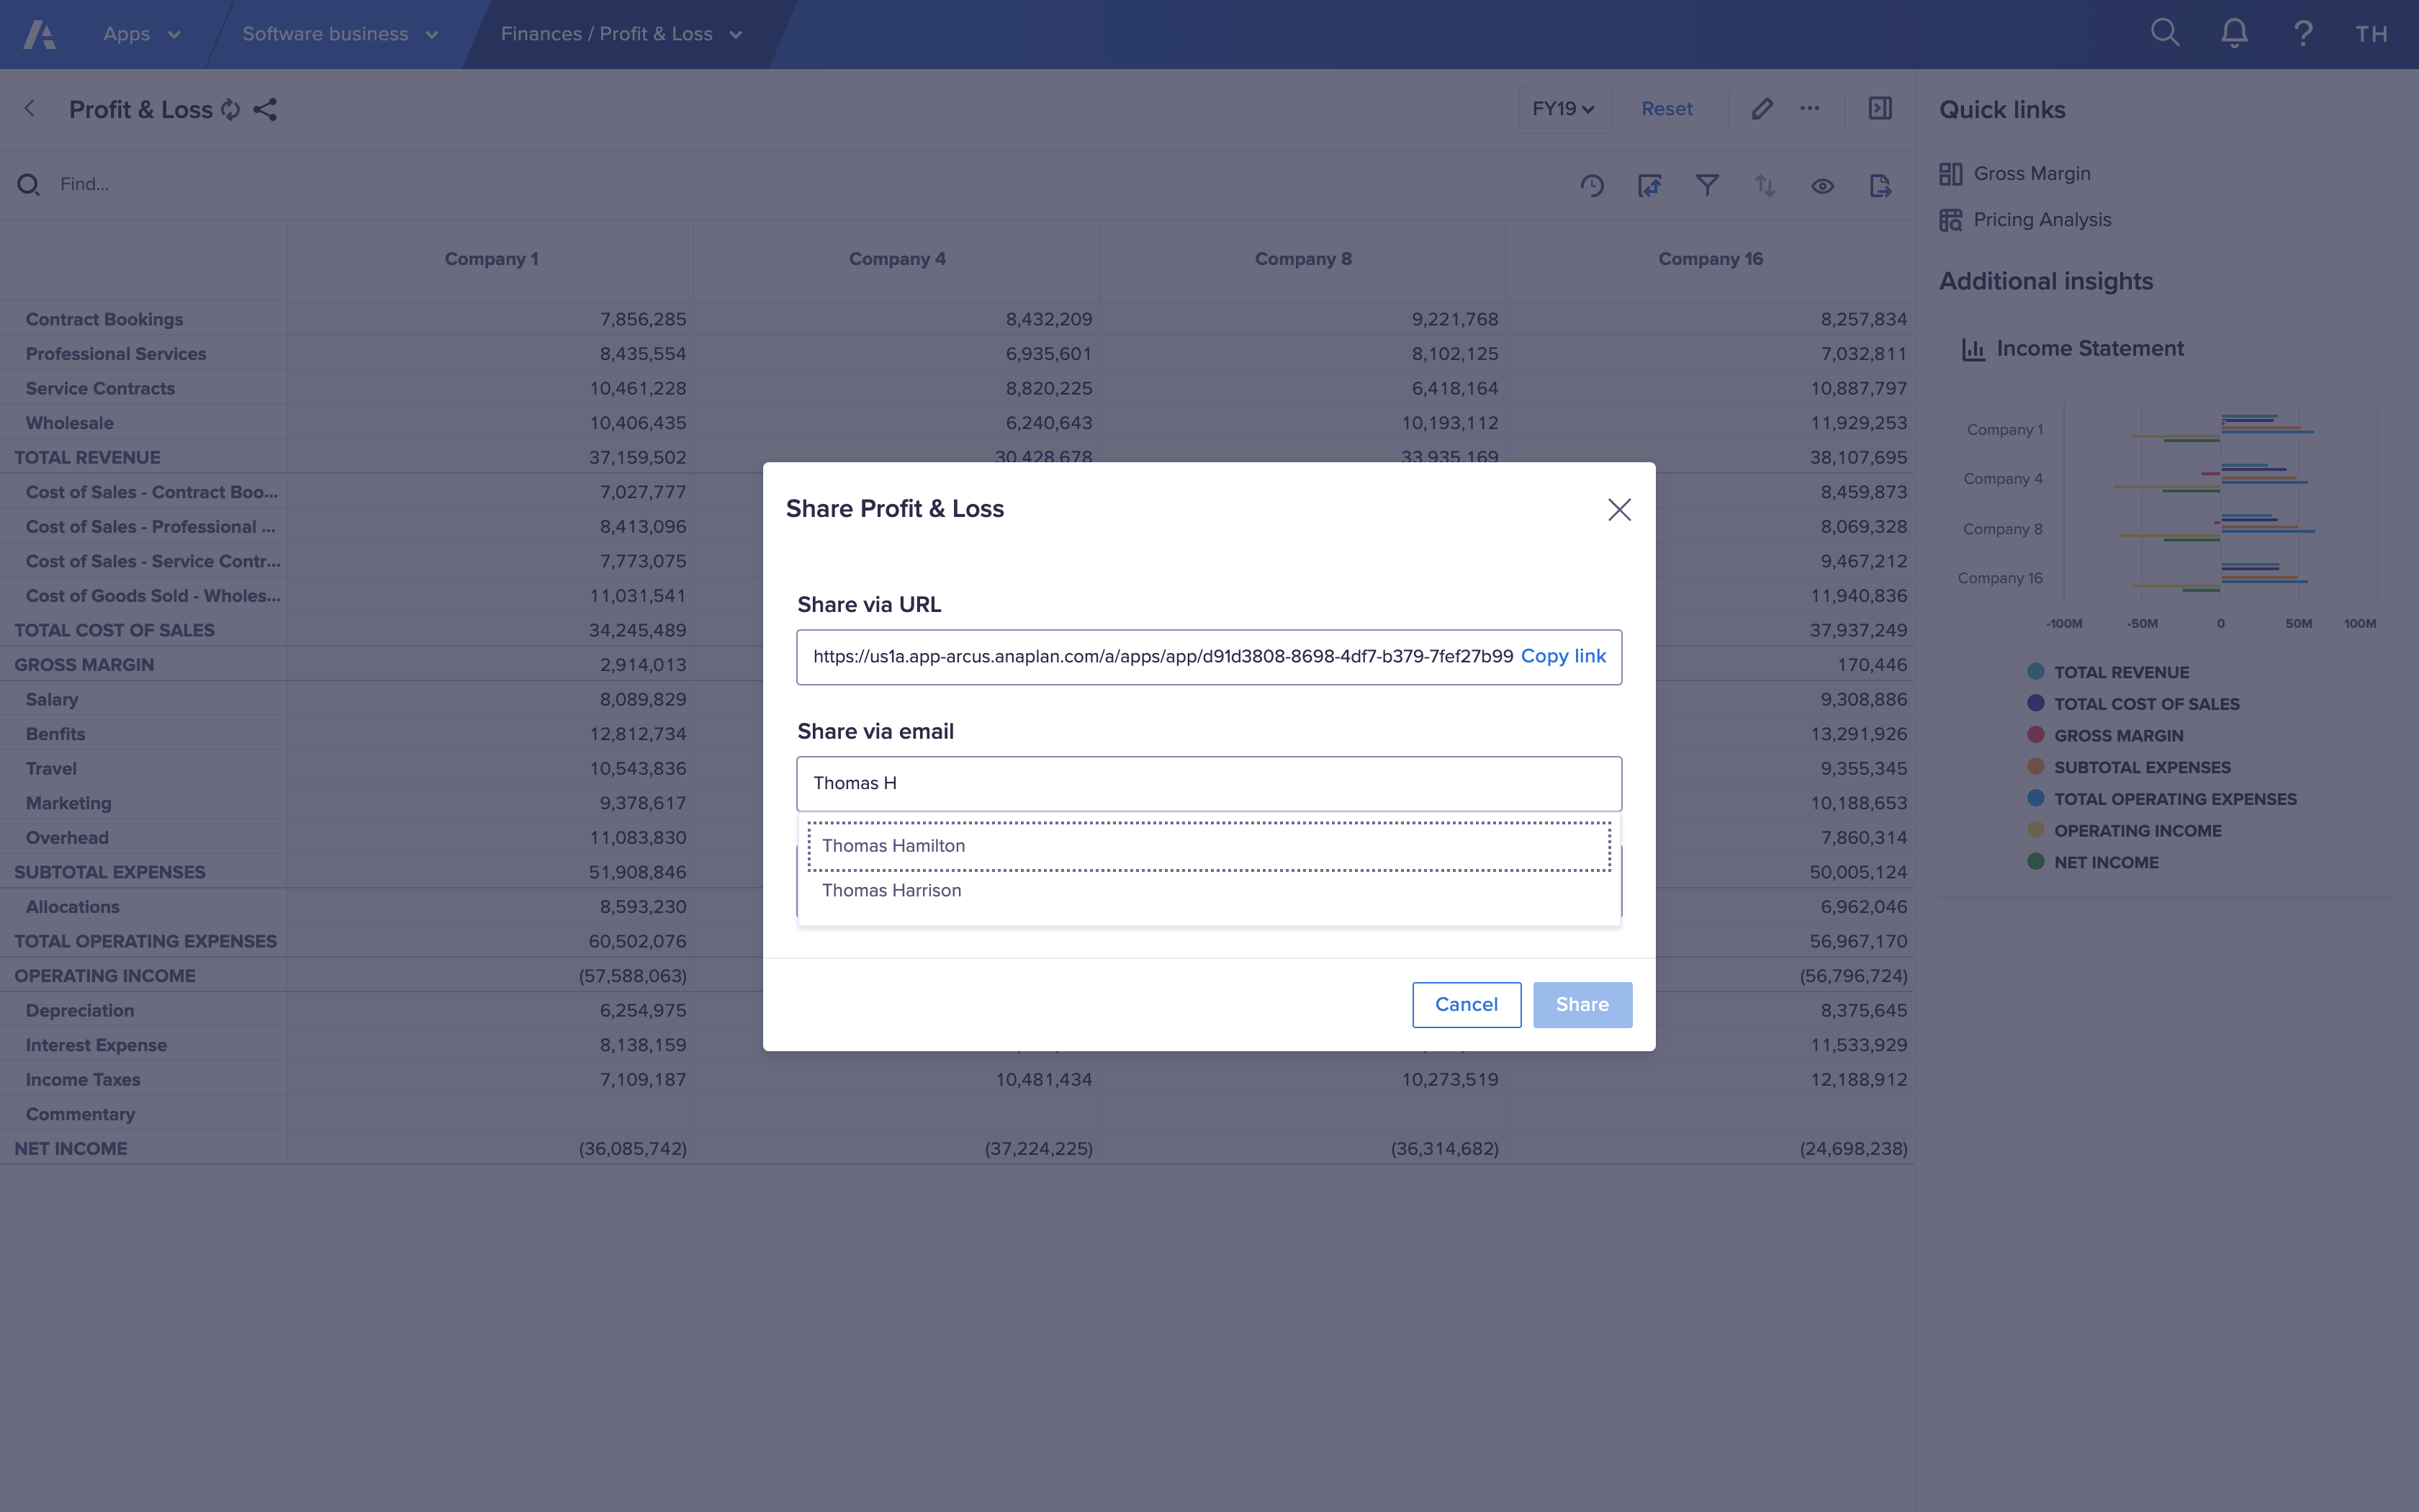Click the NET INCOME row label
The height and width of the screenshot is (1512, 2419).
coord(71,1149)
